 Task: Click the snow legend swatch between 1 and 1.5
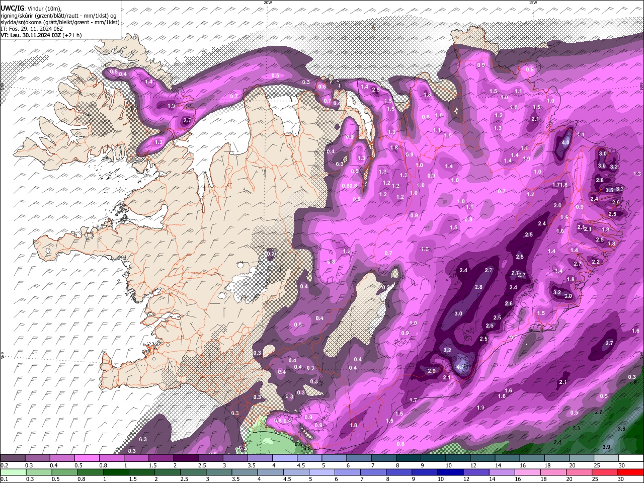tap(136, 458)
